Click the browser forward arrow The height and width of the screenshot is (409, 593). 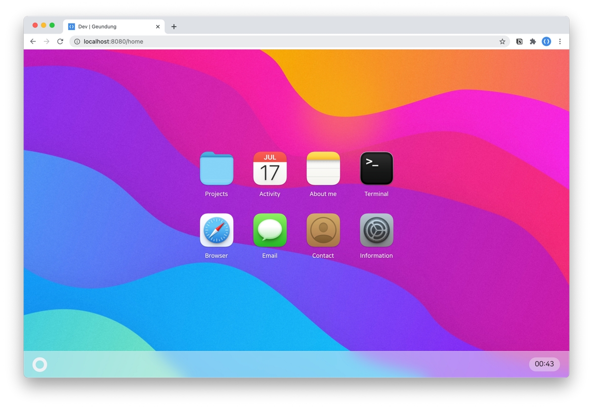(x=47, y=41)
